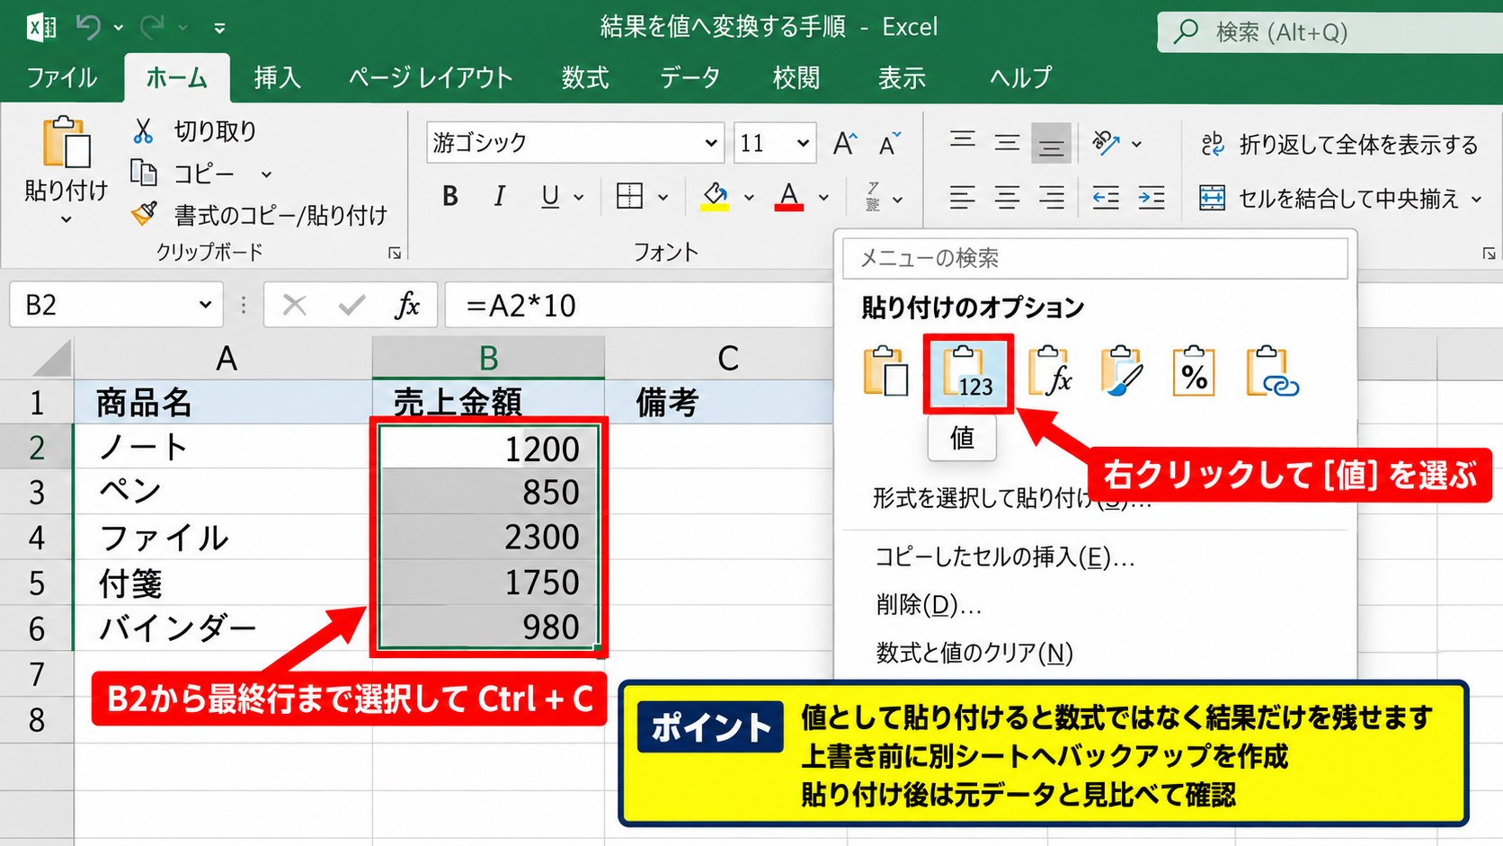1503x846 pixels.
Task: Click 削除(D) in context menu
Action: [x=929, y=605]
